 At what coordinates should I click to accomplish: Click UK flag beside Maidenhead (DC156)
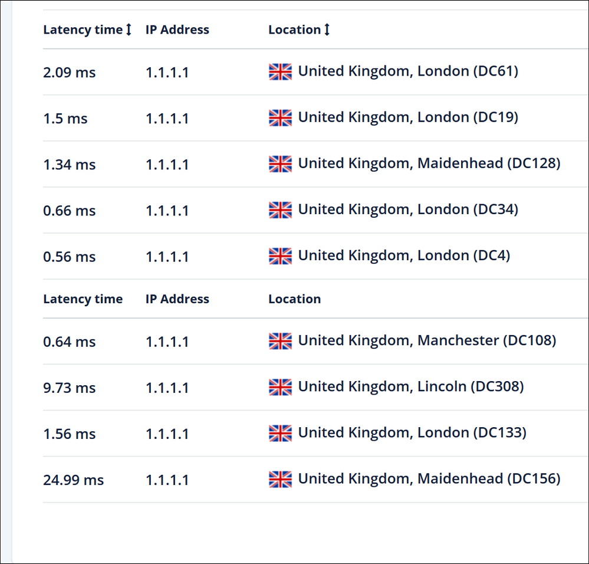280,479
